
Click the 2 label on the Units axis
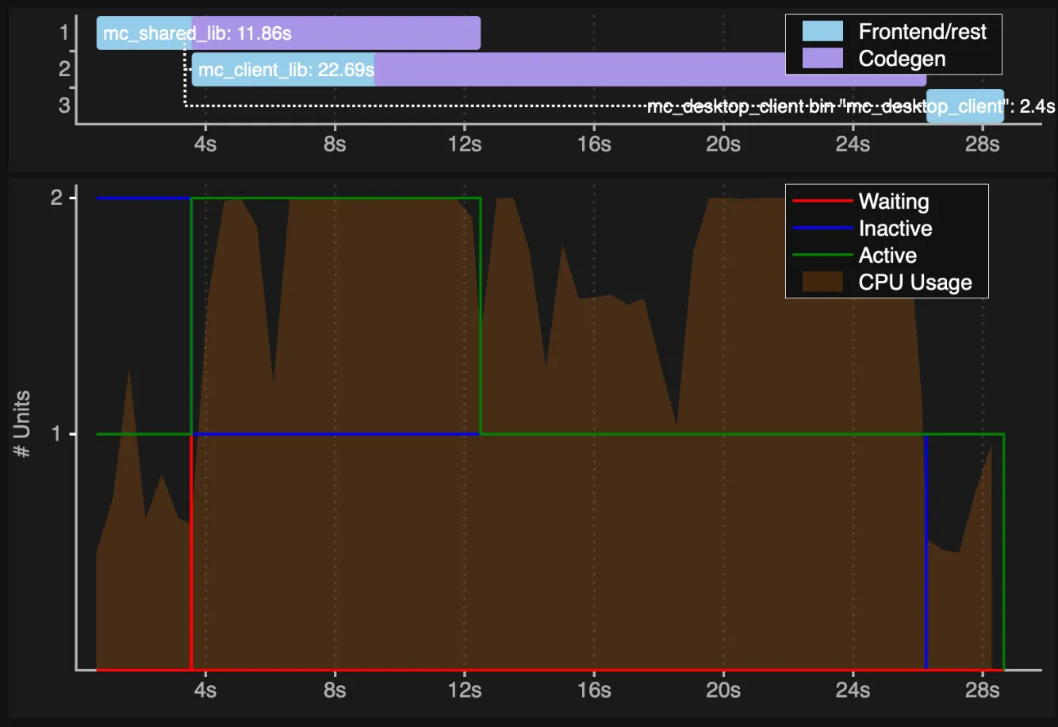(x=56, y=197)
